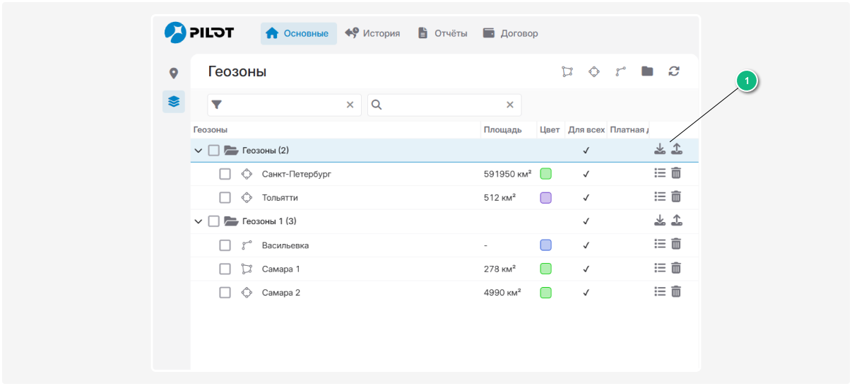The width and height of the screenshot is (852, 386).
Task: Open the list icon for Самара 2
Action: click(x=661, y=291)
